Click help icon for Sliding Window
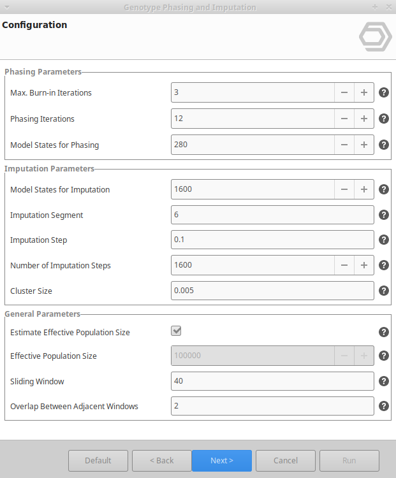The image size is (396, 478). (x=384, y=381)
